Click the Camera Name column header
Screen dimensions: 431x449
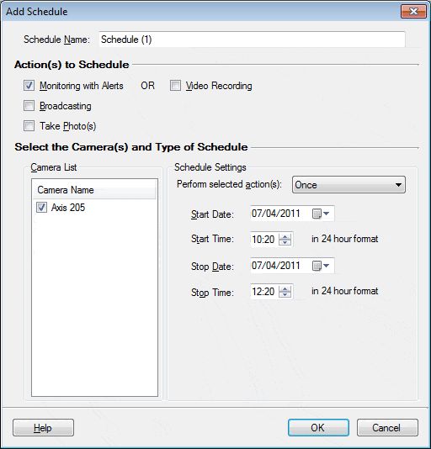pyautogui.click(x=94, y=190)
